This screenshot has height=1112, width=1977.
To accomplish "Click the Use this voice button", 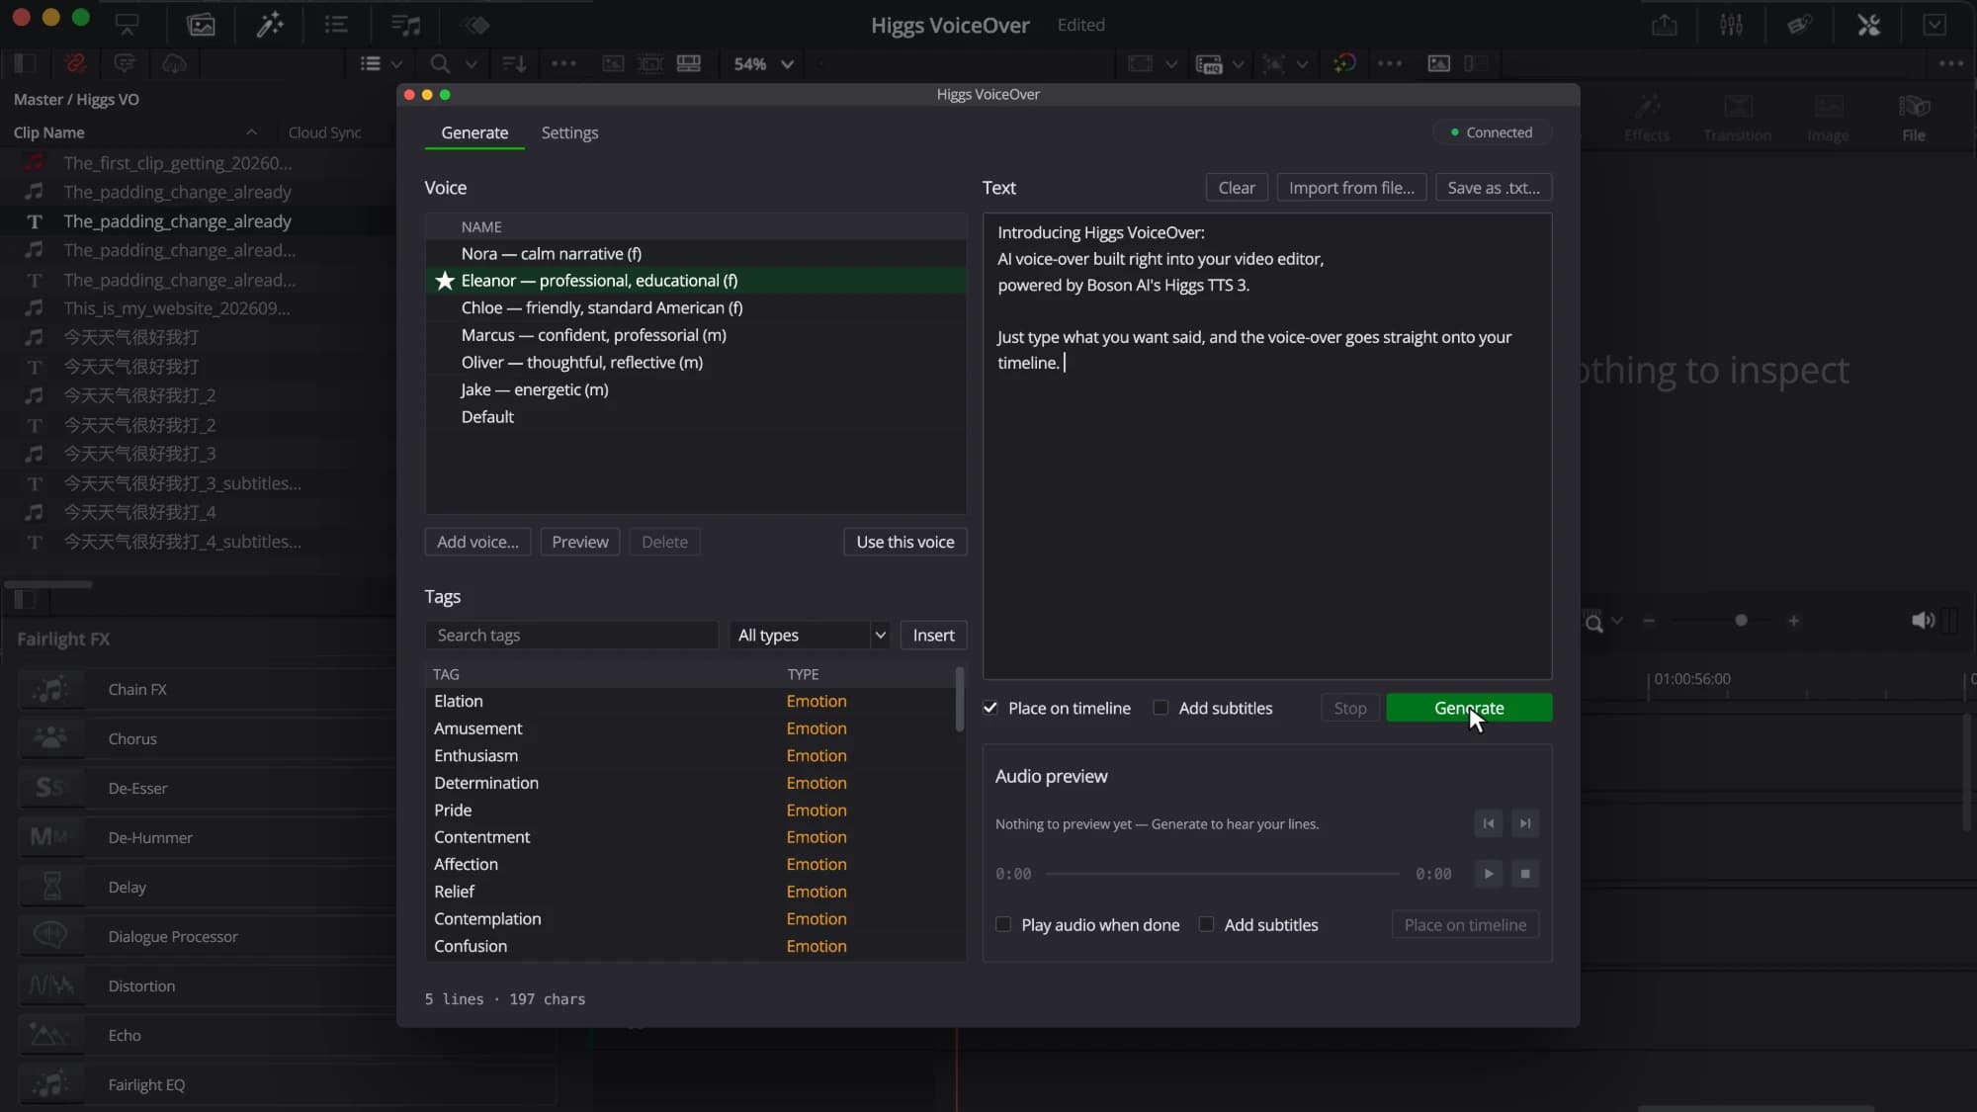I will [x=905, y=542].
